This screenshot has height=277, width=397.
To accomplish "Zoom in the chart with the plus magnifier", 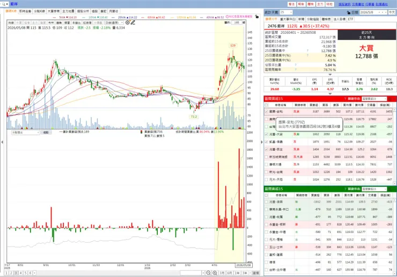I will (x=215, y=273).
